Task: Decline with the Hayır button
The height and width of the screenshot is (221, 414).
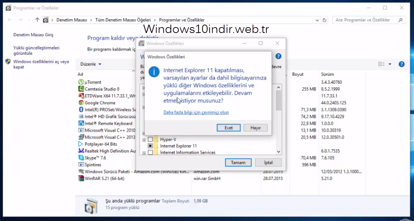Action: 256,128
